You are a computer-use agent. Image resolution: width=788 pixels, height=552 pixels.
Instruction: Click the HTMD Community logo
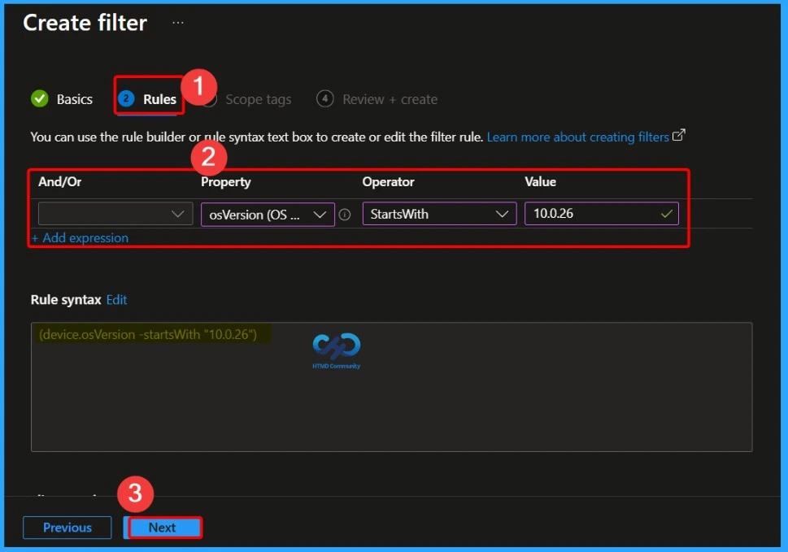point(336,348)
